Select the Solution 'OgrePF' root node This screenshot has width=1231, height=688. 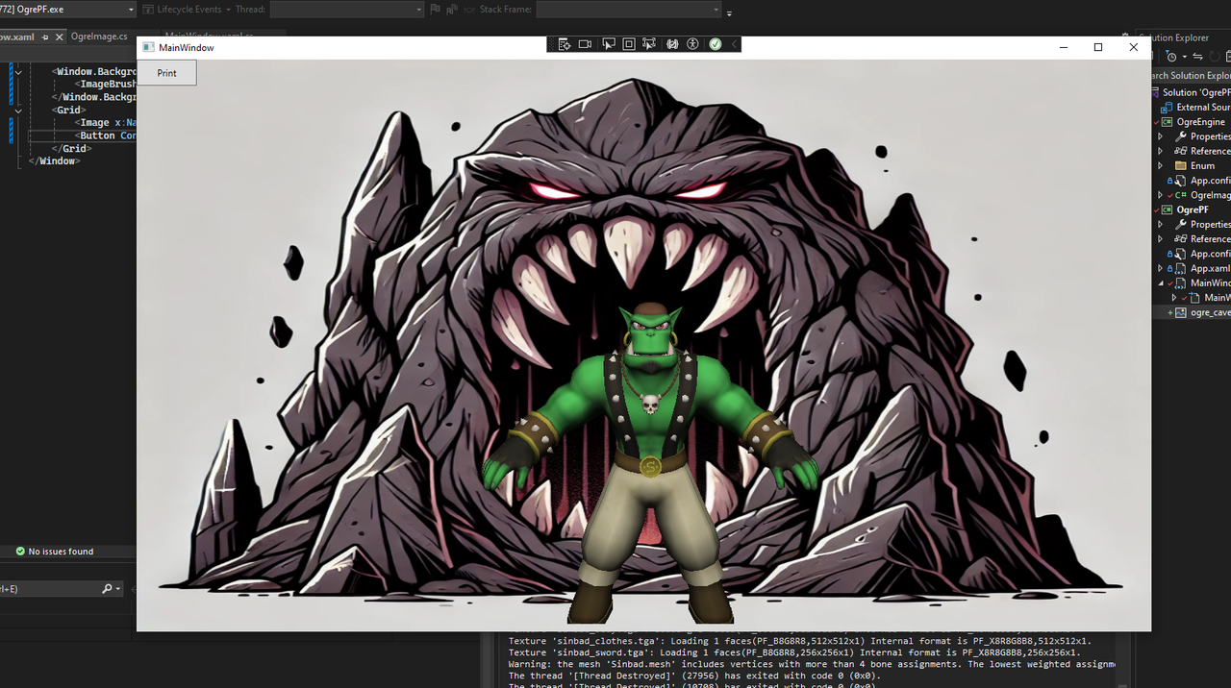coord(1195,92)
